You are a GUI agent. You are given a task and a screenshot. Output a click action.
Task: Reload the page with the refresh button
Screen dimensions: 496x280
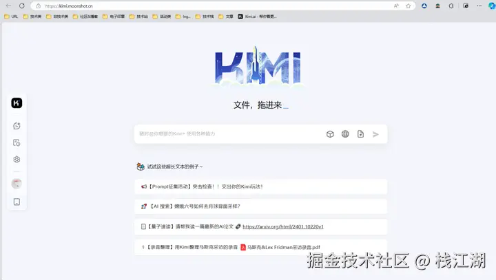pyautogui.click(x=22, y=6)
